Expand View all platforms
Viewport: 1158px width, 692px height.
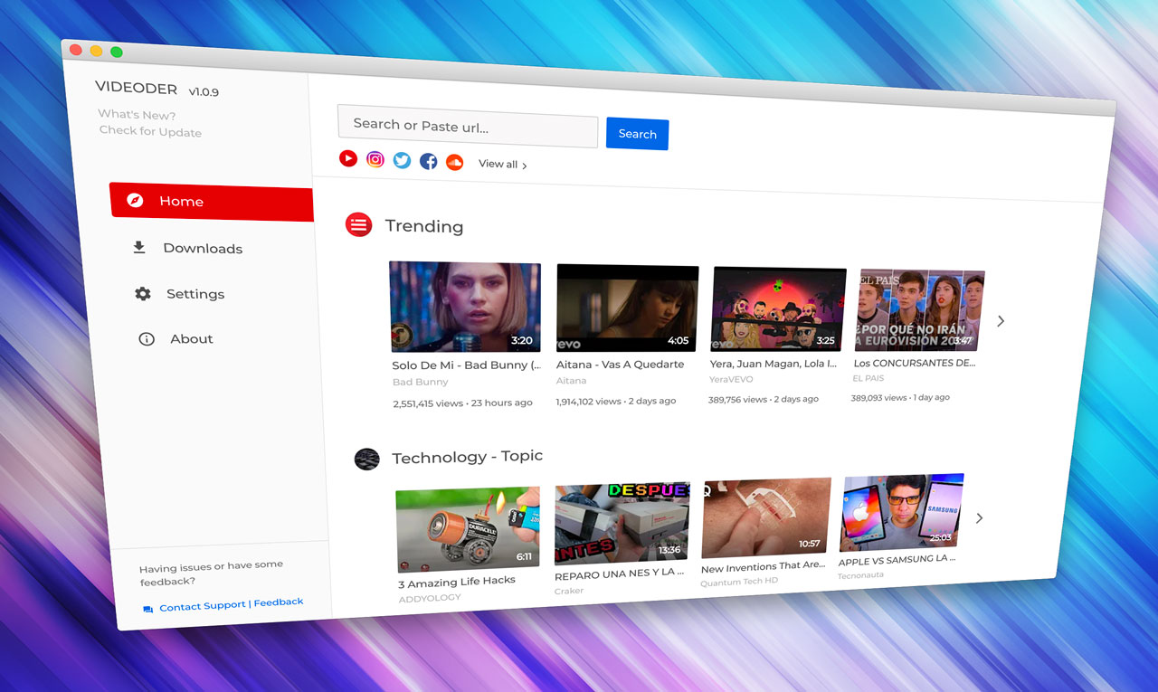point(498,164)
